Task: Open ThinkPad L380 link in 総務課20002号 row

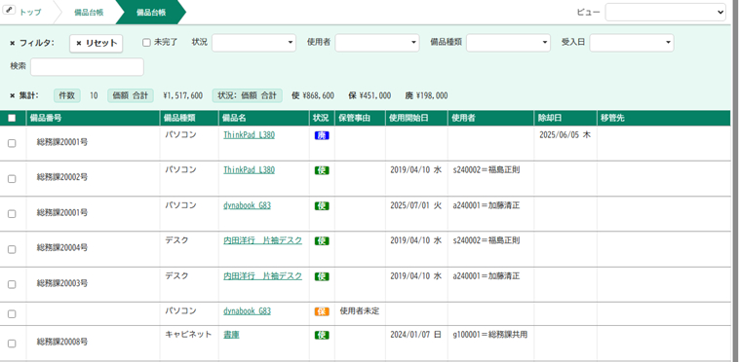Action: pos(250,170)
